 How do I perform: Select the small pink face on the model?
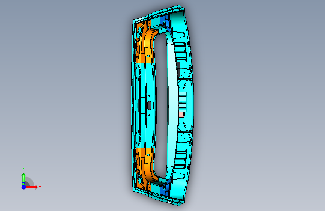click(x=181, y=115)
